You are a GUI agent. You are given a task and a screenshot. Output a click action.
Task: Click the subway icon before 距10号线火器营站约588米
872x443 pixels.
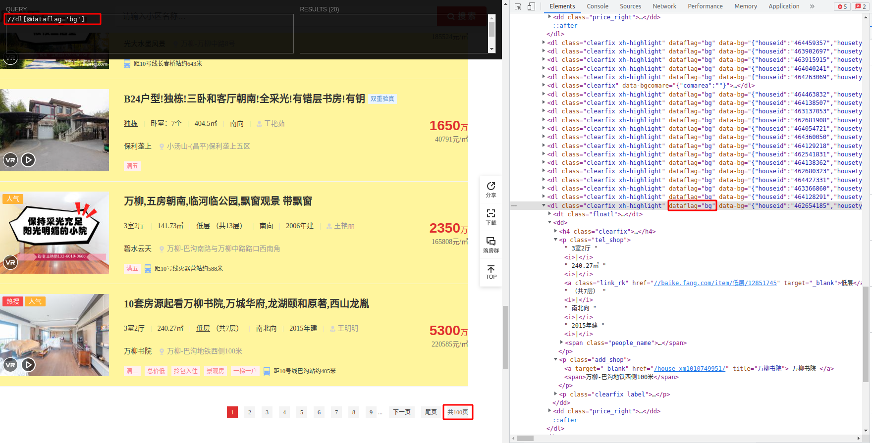click(x=148, y=269)
